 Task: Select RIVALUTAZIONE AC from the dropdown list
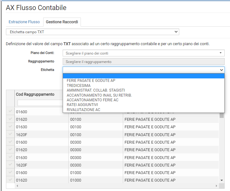click(x=83, y=110)
